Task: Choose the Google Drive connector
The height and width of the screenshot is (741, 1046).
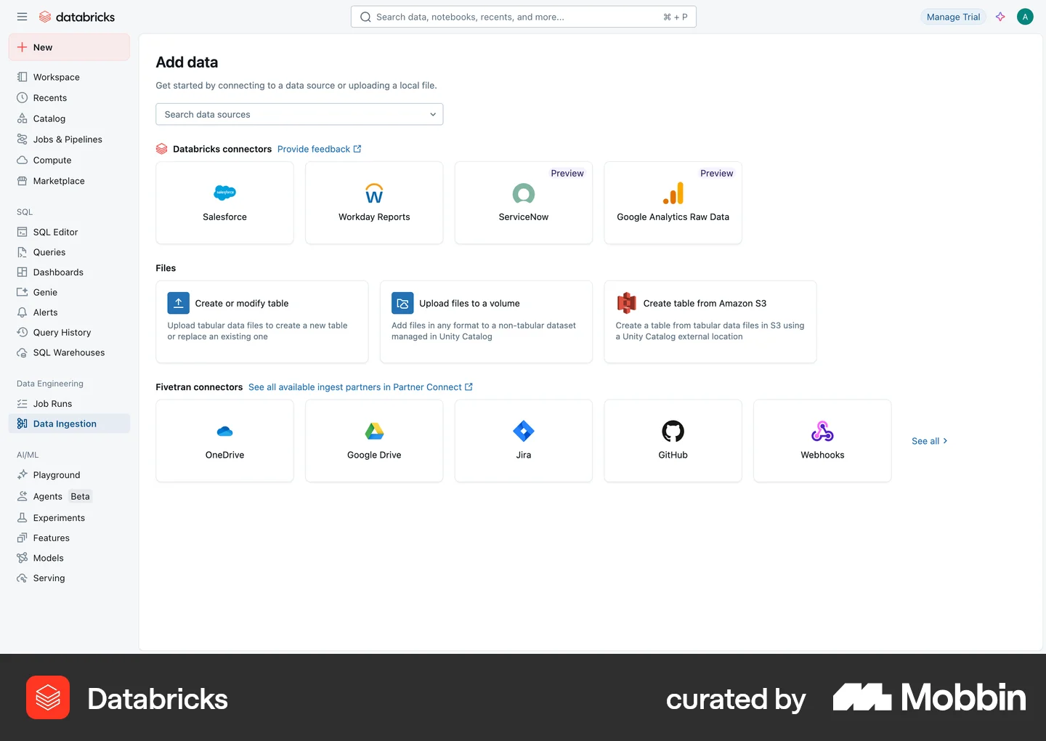Action: click(374, 441)
